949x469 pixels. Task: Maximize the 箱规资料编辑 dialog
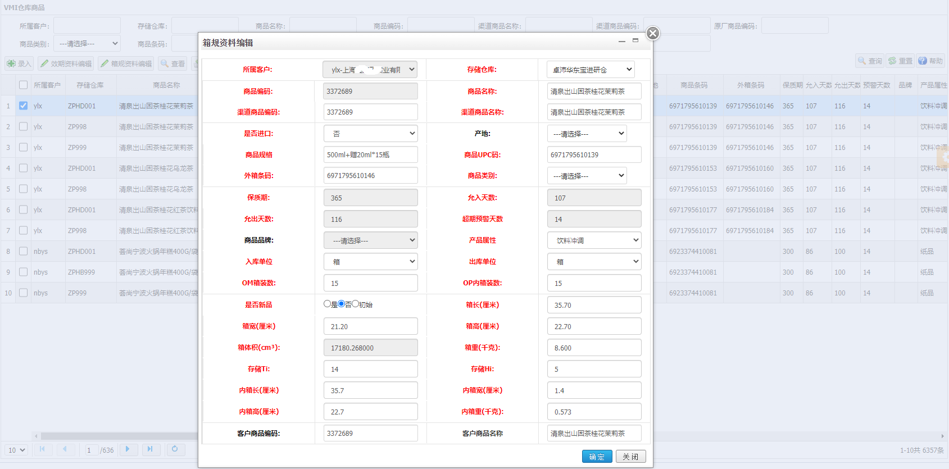pyautogui.click(x=635, y=40)
